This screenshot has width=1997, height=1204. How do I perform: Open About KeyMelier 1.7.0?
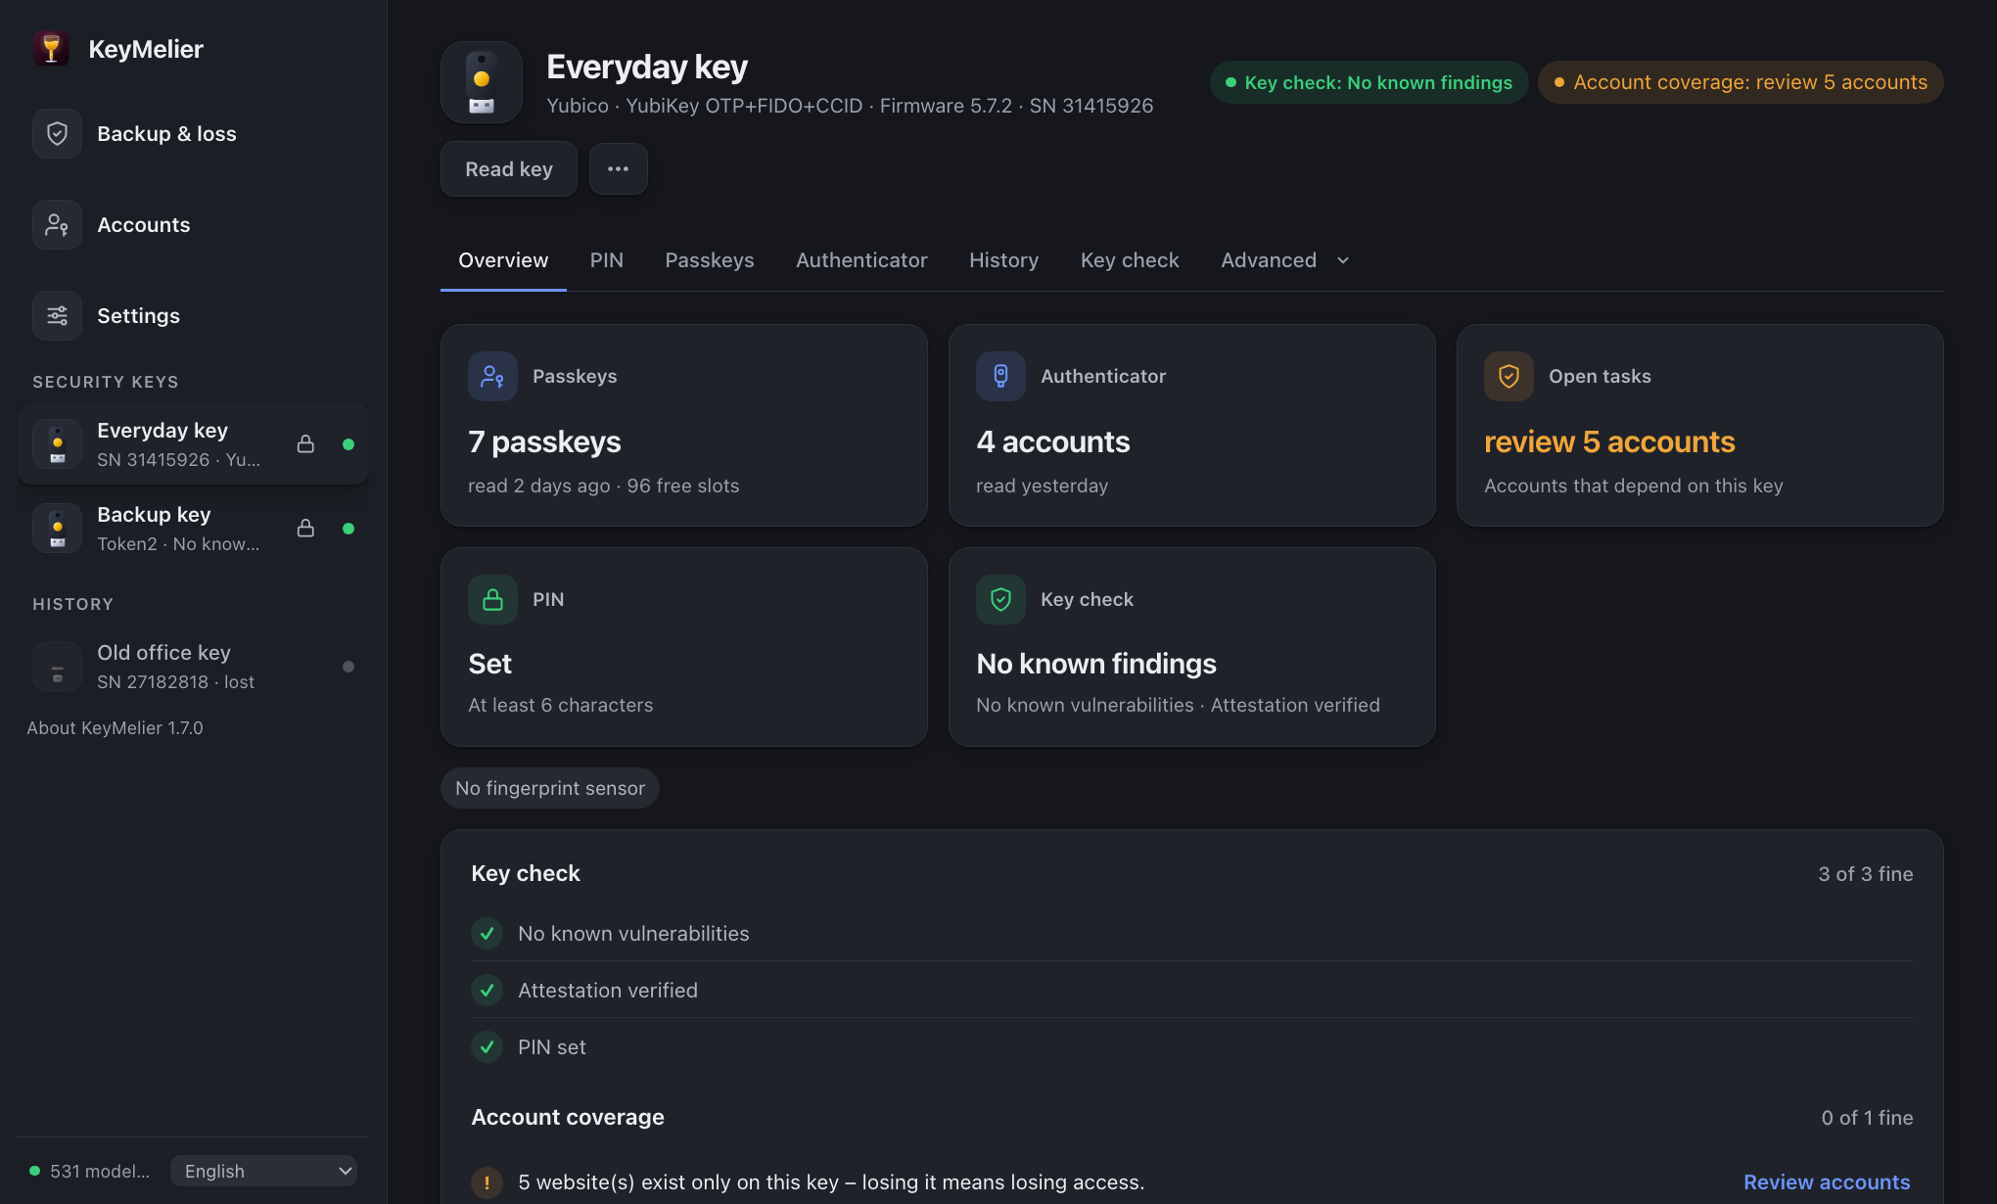click(116, 728)
